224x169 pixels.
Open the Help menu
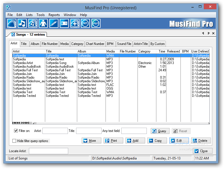point(83,15)
